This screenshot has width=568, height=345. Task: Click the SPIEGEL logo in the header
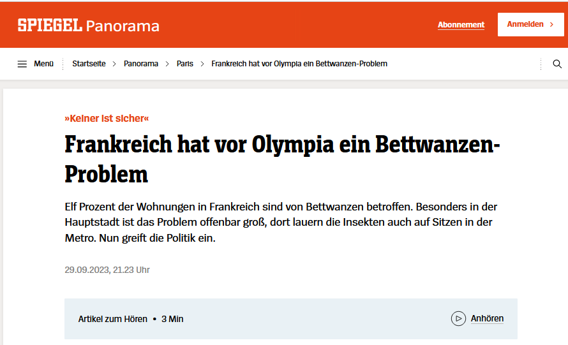[50, 26]
